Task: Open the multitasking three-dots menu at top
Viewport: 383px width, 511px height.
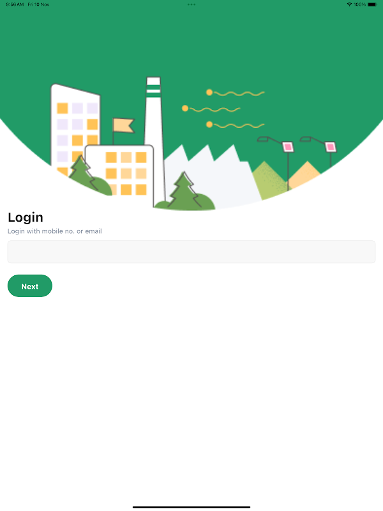Action: 191,4
